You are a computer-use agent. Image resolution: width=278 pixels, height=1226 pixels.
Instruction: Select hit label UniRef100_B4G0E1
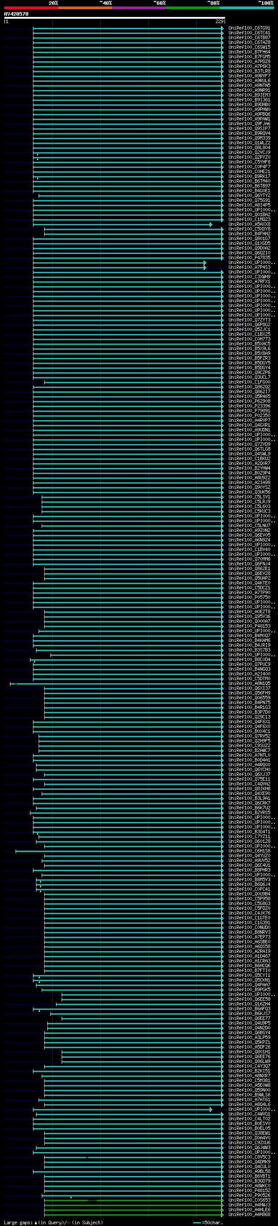(249, 191)
